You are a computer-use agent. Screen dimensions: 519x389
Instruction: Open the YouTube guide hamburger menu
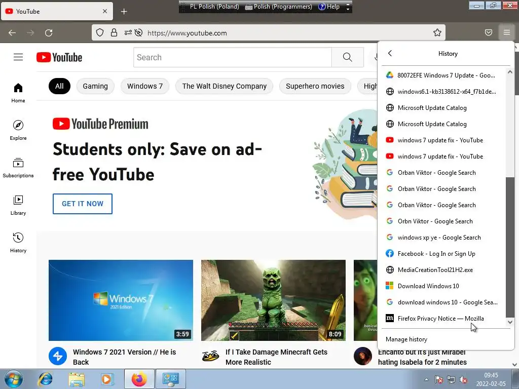click(18, 57)
